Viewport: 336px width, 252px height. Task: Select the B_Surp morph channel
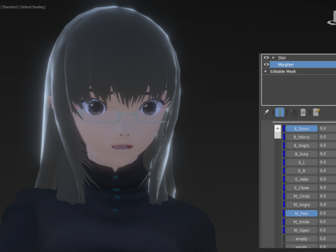[302, 154]
